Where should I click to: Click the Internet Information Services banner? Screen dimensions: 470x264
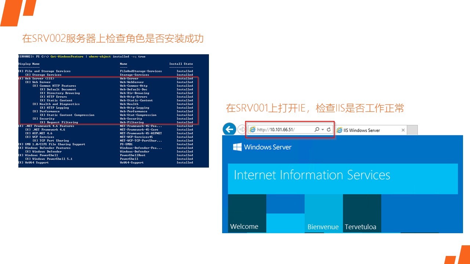(343, 179)
